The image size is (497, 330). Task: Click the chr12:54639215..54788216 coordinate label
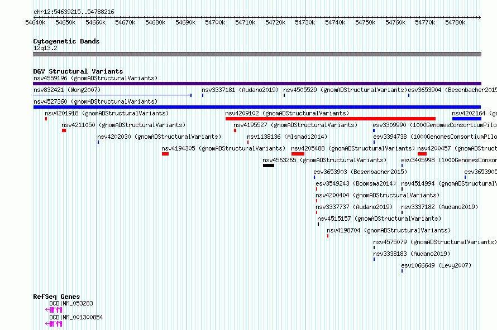coord(74,12)
